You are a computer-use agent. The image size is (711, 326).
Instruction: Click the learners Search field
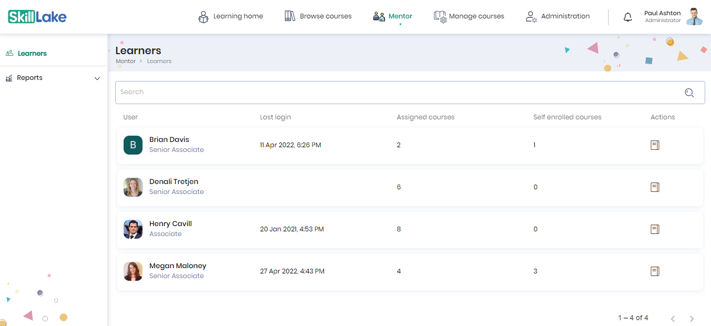(410, 93)
